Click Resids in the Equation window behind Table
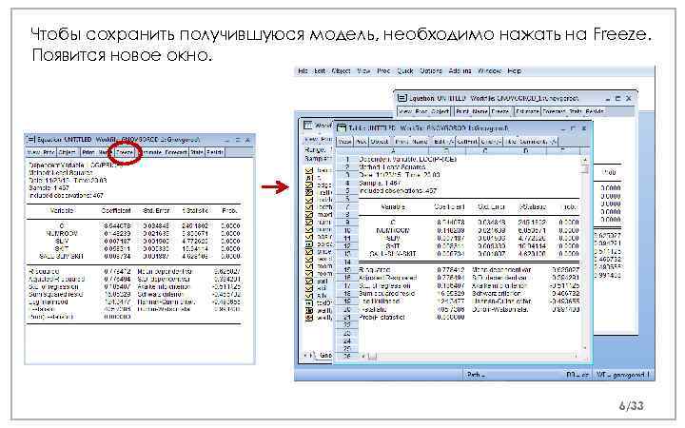Viewport: 685px width, 428px height. (595, 111)
